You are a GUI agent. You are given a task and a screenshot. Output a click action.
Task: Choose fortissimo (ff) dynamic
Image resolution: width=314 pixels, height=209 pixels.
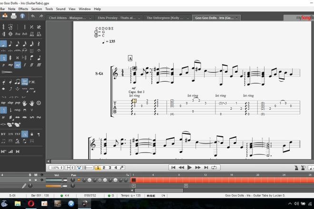32,65
